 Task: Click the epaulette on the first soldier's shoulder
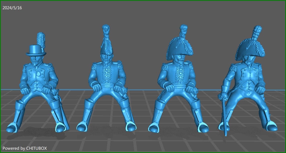pos(51,66)
